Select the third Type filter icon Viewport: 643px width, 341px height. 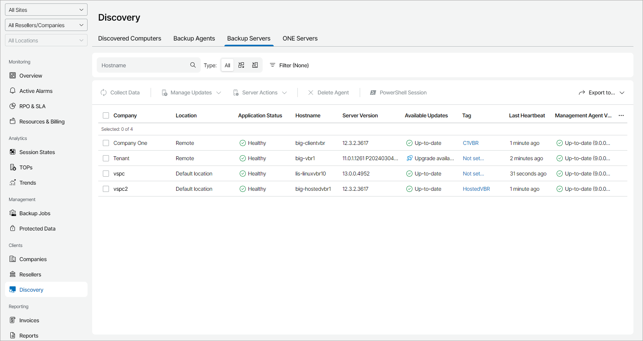(x=255, y=65)
